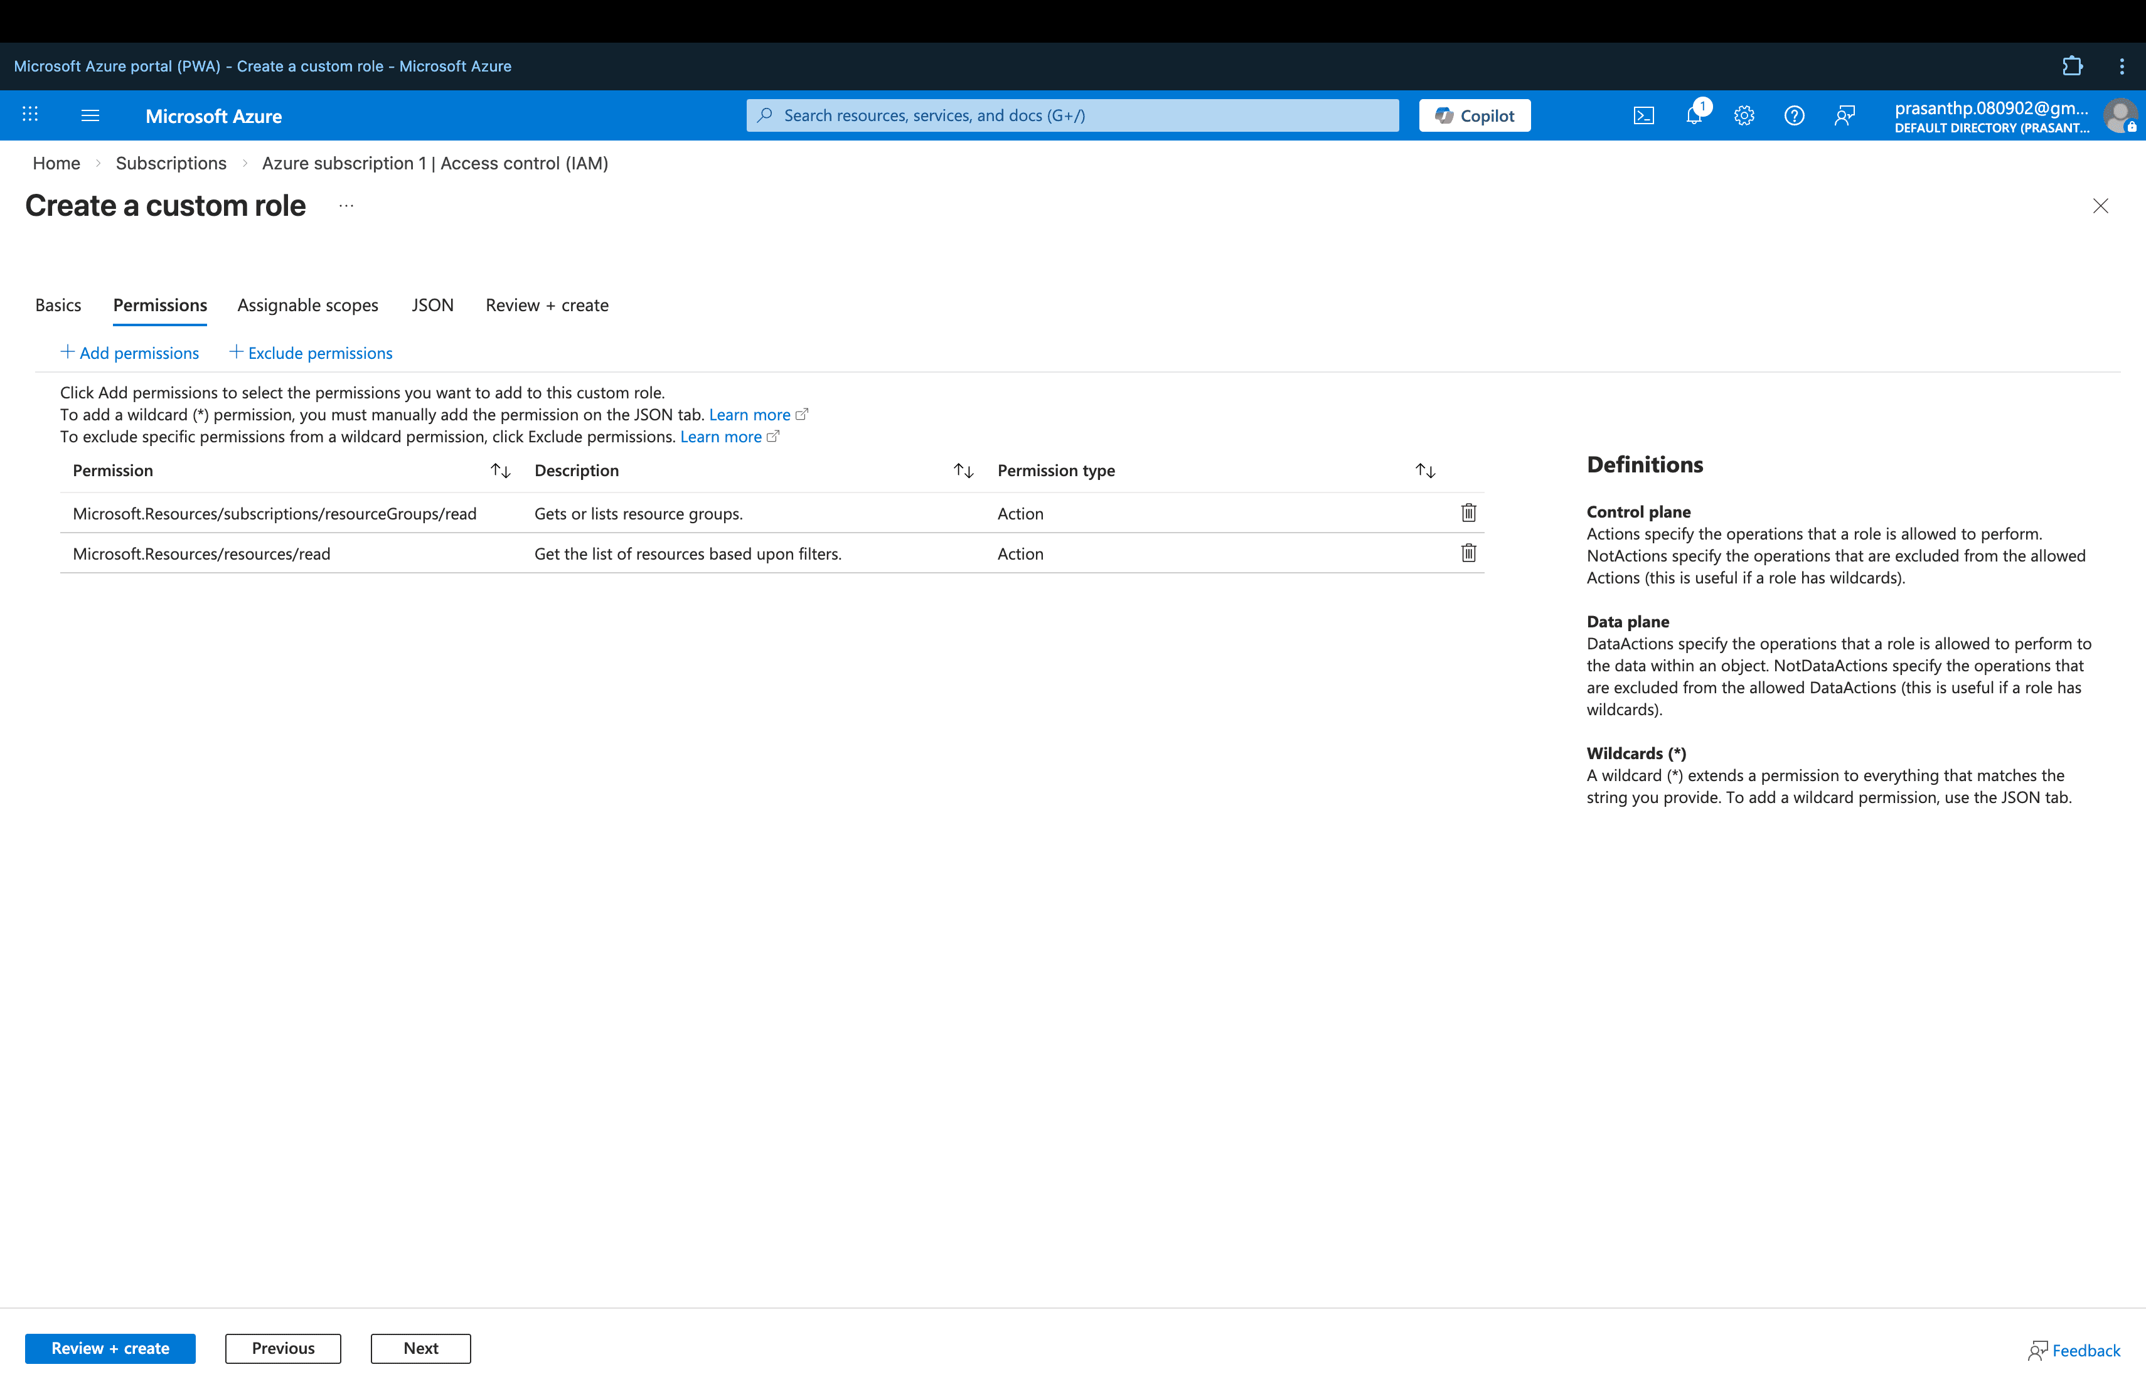Open the notifications bell
Viewport: 2146px width, 1389px height.
coord(1694,115)
